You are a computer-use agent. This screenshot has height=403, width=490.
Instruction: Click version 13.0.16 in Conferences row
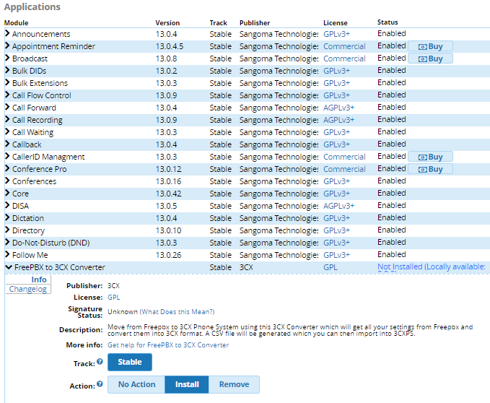coord(168,181)
